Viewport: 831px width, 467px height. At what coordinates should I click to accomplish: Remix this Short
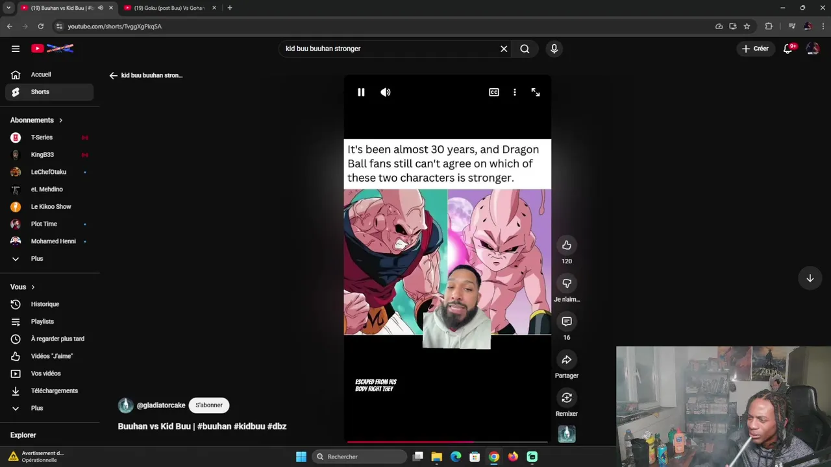(x=567, y=398)
